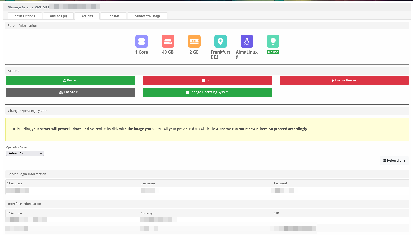Image resolution: width=413 pixels, height=238 pixels.
Task: Click the Enable Rescue button
Action: tap(344, 80)
